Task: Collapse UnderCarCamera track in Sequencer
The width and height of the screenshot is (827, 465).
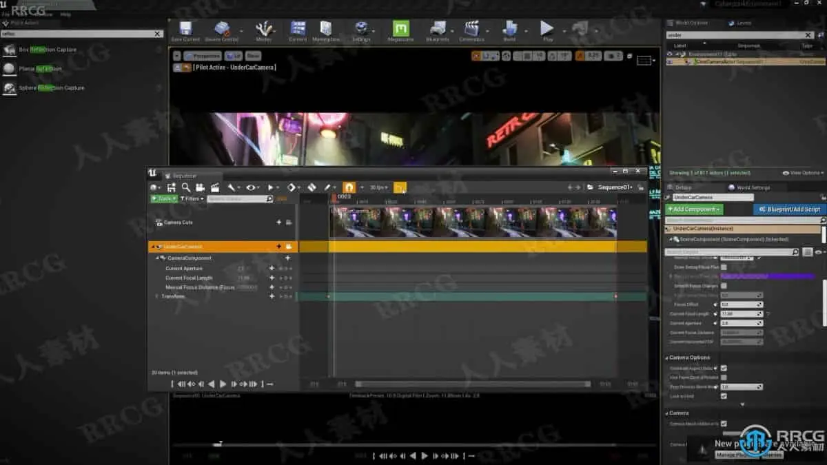Action: [152, 247]
